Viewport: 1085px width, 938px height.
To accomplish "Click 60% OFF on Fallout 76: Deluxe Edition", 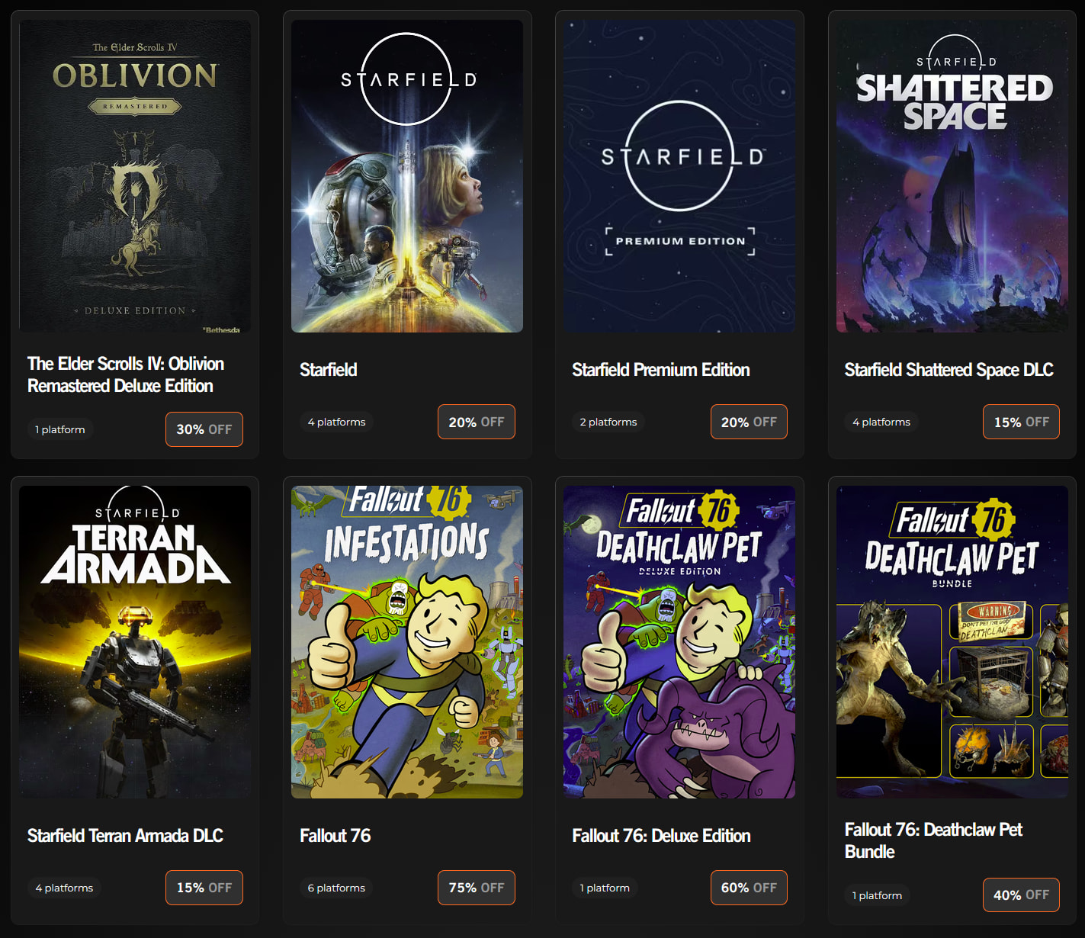I will tap(749, 888).
